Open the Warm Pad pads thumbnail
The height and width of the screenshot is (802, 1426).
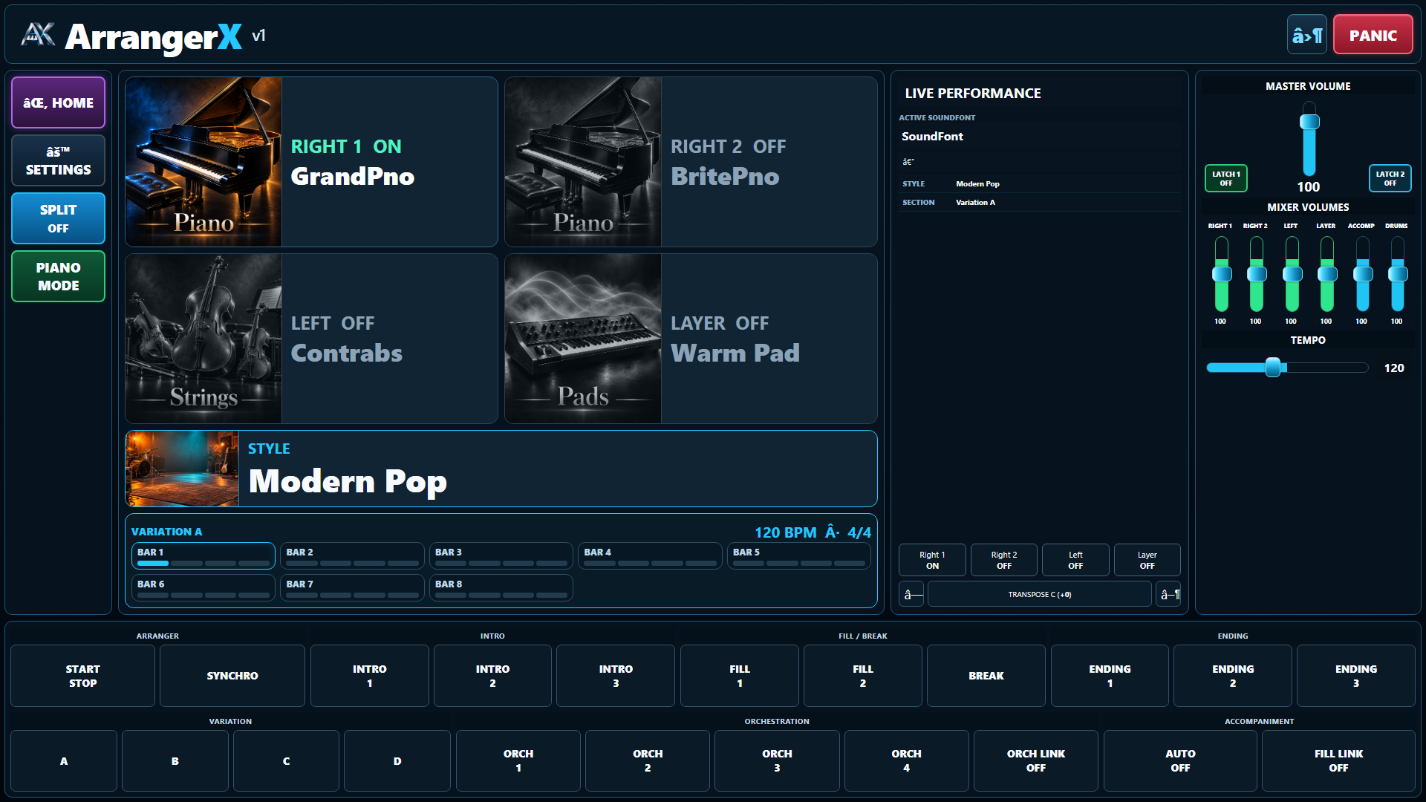(x=583, y=339)
